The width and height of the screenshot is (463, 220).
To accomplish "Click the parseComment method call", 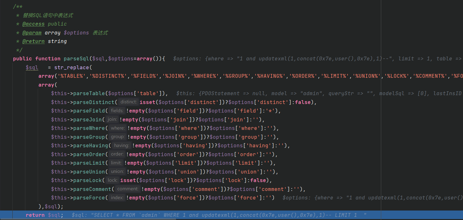I will 92,189.
